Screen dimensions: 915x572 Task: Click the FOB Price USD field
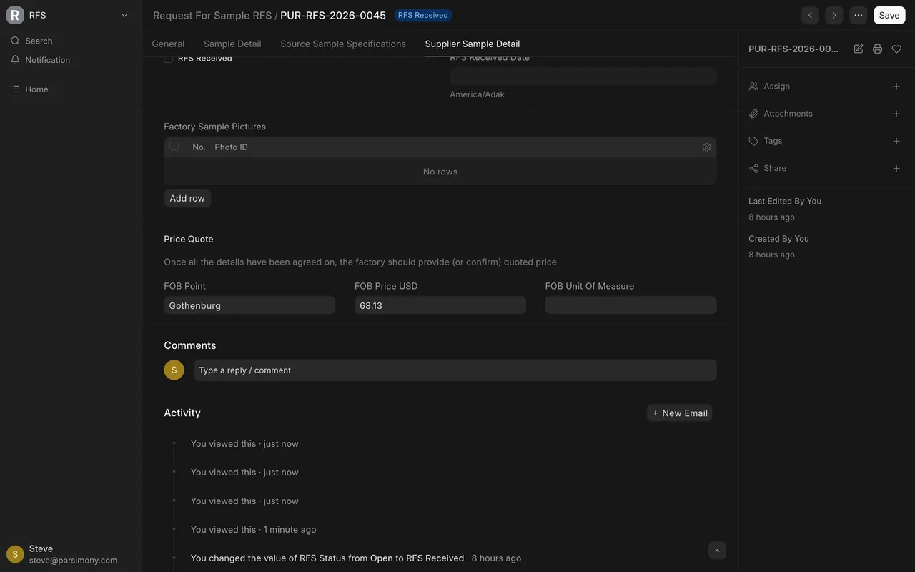click(440, 305)
